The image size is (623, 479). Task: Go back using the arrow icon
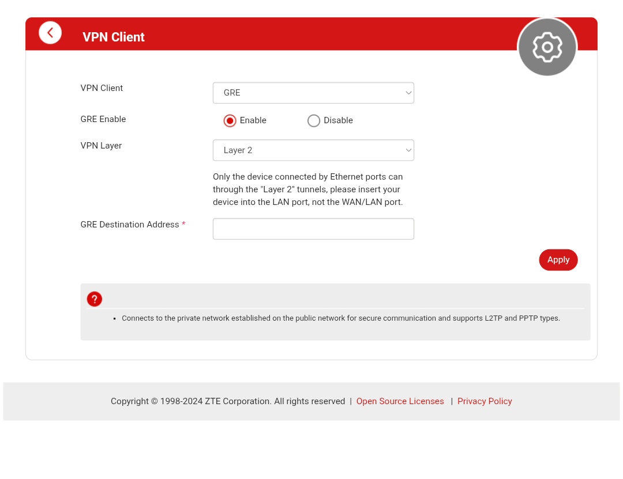[50, 32]
